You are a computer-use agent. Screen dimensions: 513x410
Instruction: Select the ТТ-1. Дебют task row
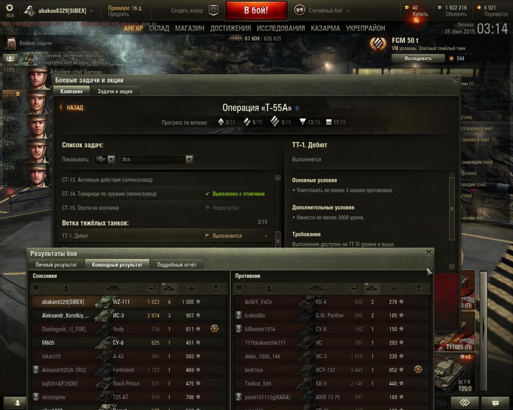(x=165, y=236)
